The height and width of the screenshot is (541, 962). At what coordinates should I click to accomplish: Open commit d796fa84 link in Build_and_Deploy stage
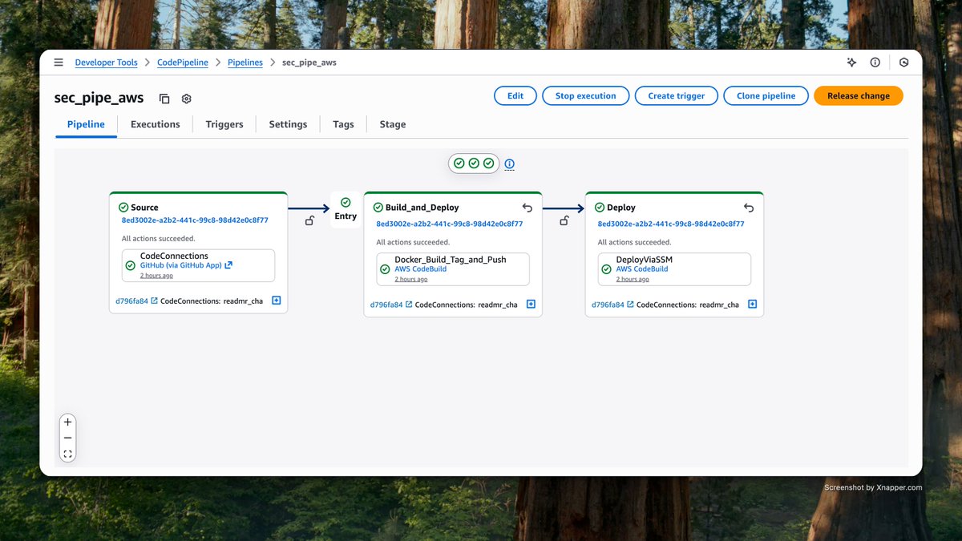coord(390,305)
